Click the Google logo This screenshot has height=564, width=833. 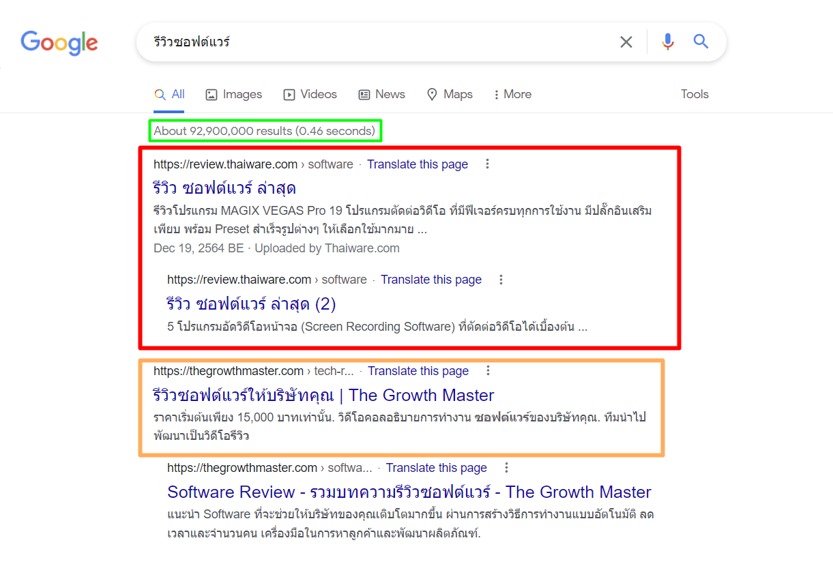click(x=59, y=42)
